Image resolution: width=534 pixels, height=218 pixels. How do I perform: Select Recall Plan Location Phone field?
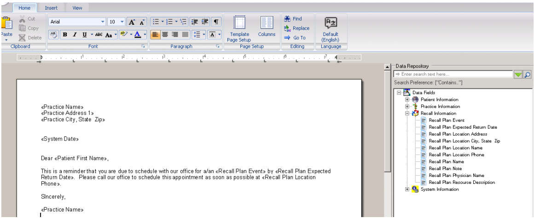[x=456, y=154]
